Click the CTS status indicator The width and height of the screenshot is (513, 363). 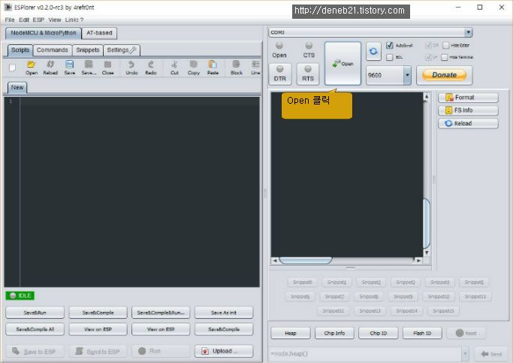(309, 50)
